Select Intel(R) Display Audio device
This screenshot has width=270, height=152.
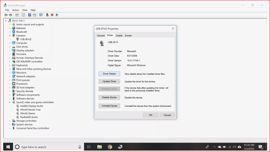tap(30, 106)
